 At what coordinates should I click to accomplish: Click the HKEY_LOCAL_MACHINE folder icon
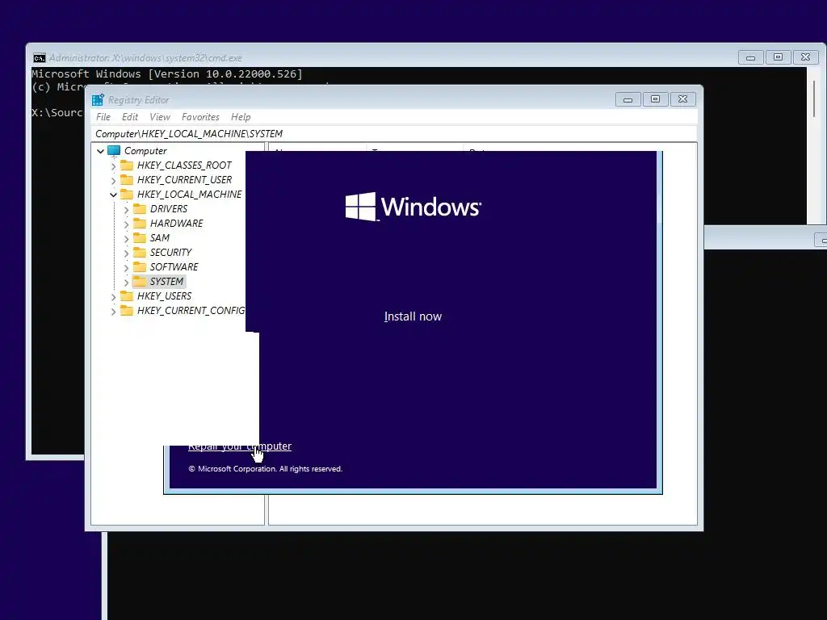(x=127, y=195)
